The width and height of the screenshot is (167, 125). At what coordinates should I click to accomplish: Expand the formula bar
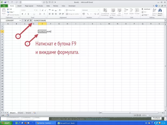(x=165, y=20)
